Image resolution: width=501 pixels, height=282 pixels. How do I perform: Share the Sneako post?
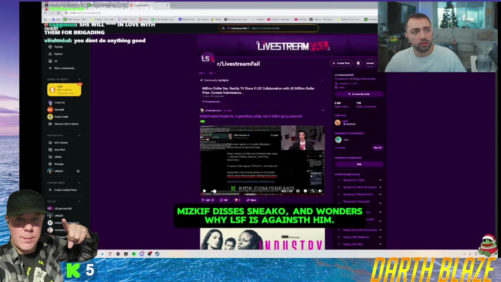252,200
